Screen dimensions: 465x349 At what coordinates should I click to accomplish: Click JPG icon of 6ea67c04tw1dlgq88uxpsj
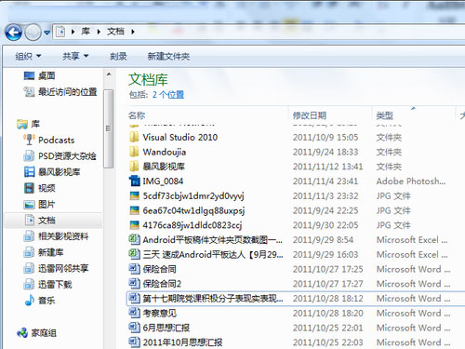[x=135, y=210]
